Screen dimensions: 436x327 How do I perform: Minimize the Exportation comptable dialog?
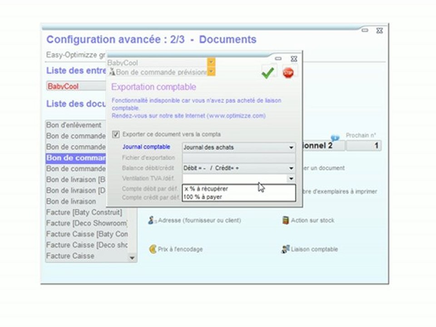click(x=278, y=59)
